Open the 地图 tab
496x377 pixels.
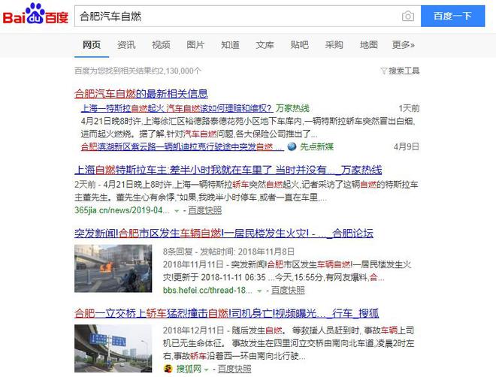368,45
